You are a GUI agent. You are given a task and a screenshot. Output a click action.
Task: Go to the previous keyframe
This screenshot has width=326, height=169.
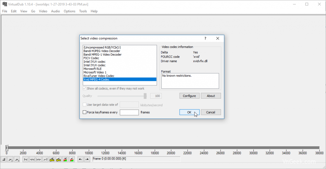coord(52,159)
